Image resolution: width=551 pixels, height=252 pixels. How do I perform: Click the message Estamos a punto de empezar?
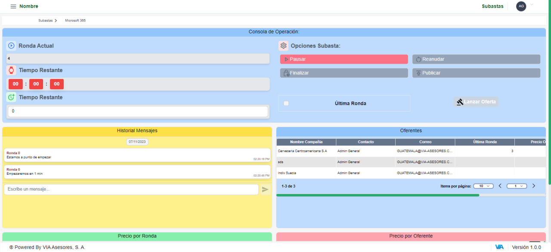(x=138, y=155)
